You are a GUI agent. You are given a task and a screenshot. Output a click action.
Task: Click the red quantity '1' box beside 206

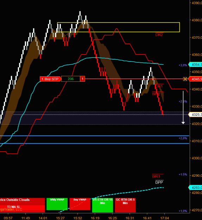[x=82, y=79]
